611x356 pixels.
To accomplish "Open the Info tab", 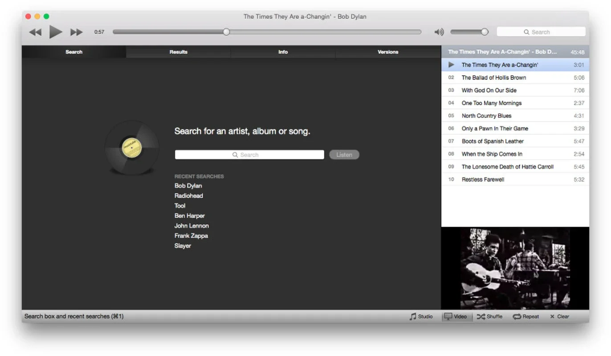I will [x=283, y=52].
